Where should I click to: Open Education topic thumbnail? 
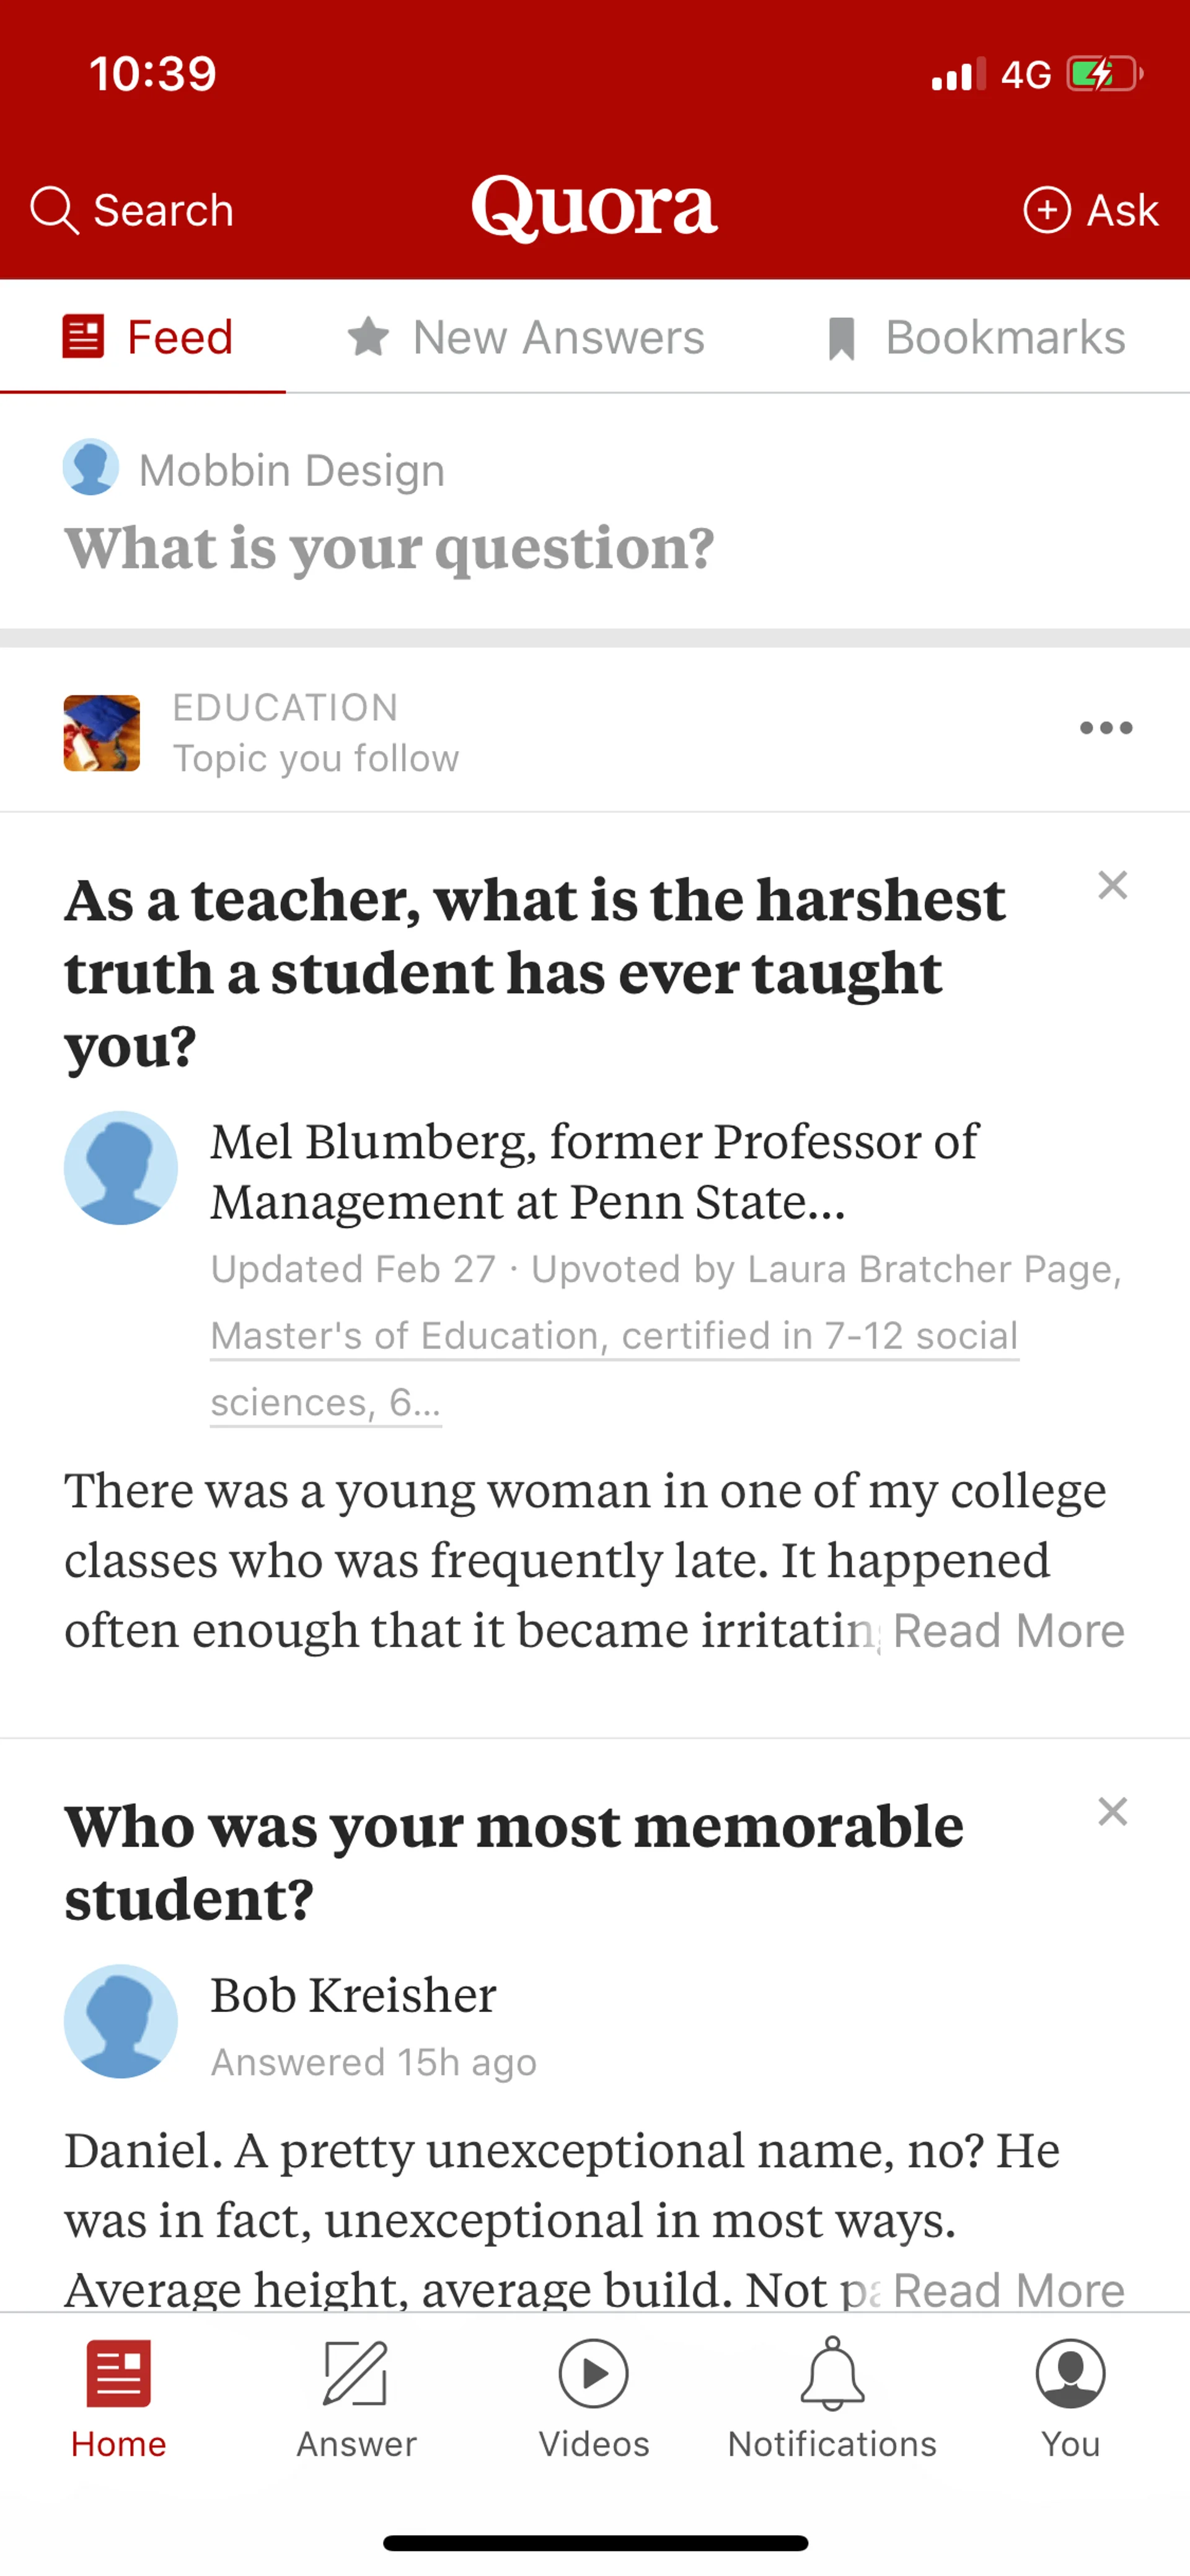tap(102, 733)
